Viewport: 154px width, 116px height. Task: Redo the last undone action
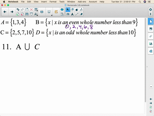(x=22, y=10)
